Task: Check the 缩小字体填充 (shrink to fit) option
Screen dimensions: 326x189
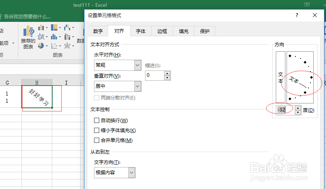Action: [96, 130]
